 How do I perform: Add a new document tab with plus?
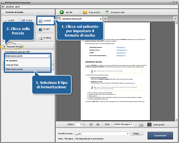click(105, 19)
